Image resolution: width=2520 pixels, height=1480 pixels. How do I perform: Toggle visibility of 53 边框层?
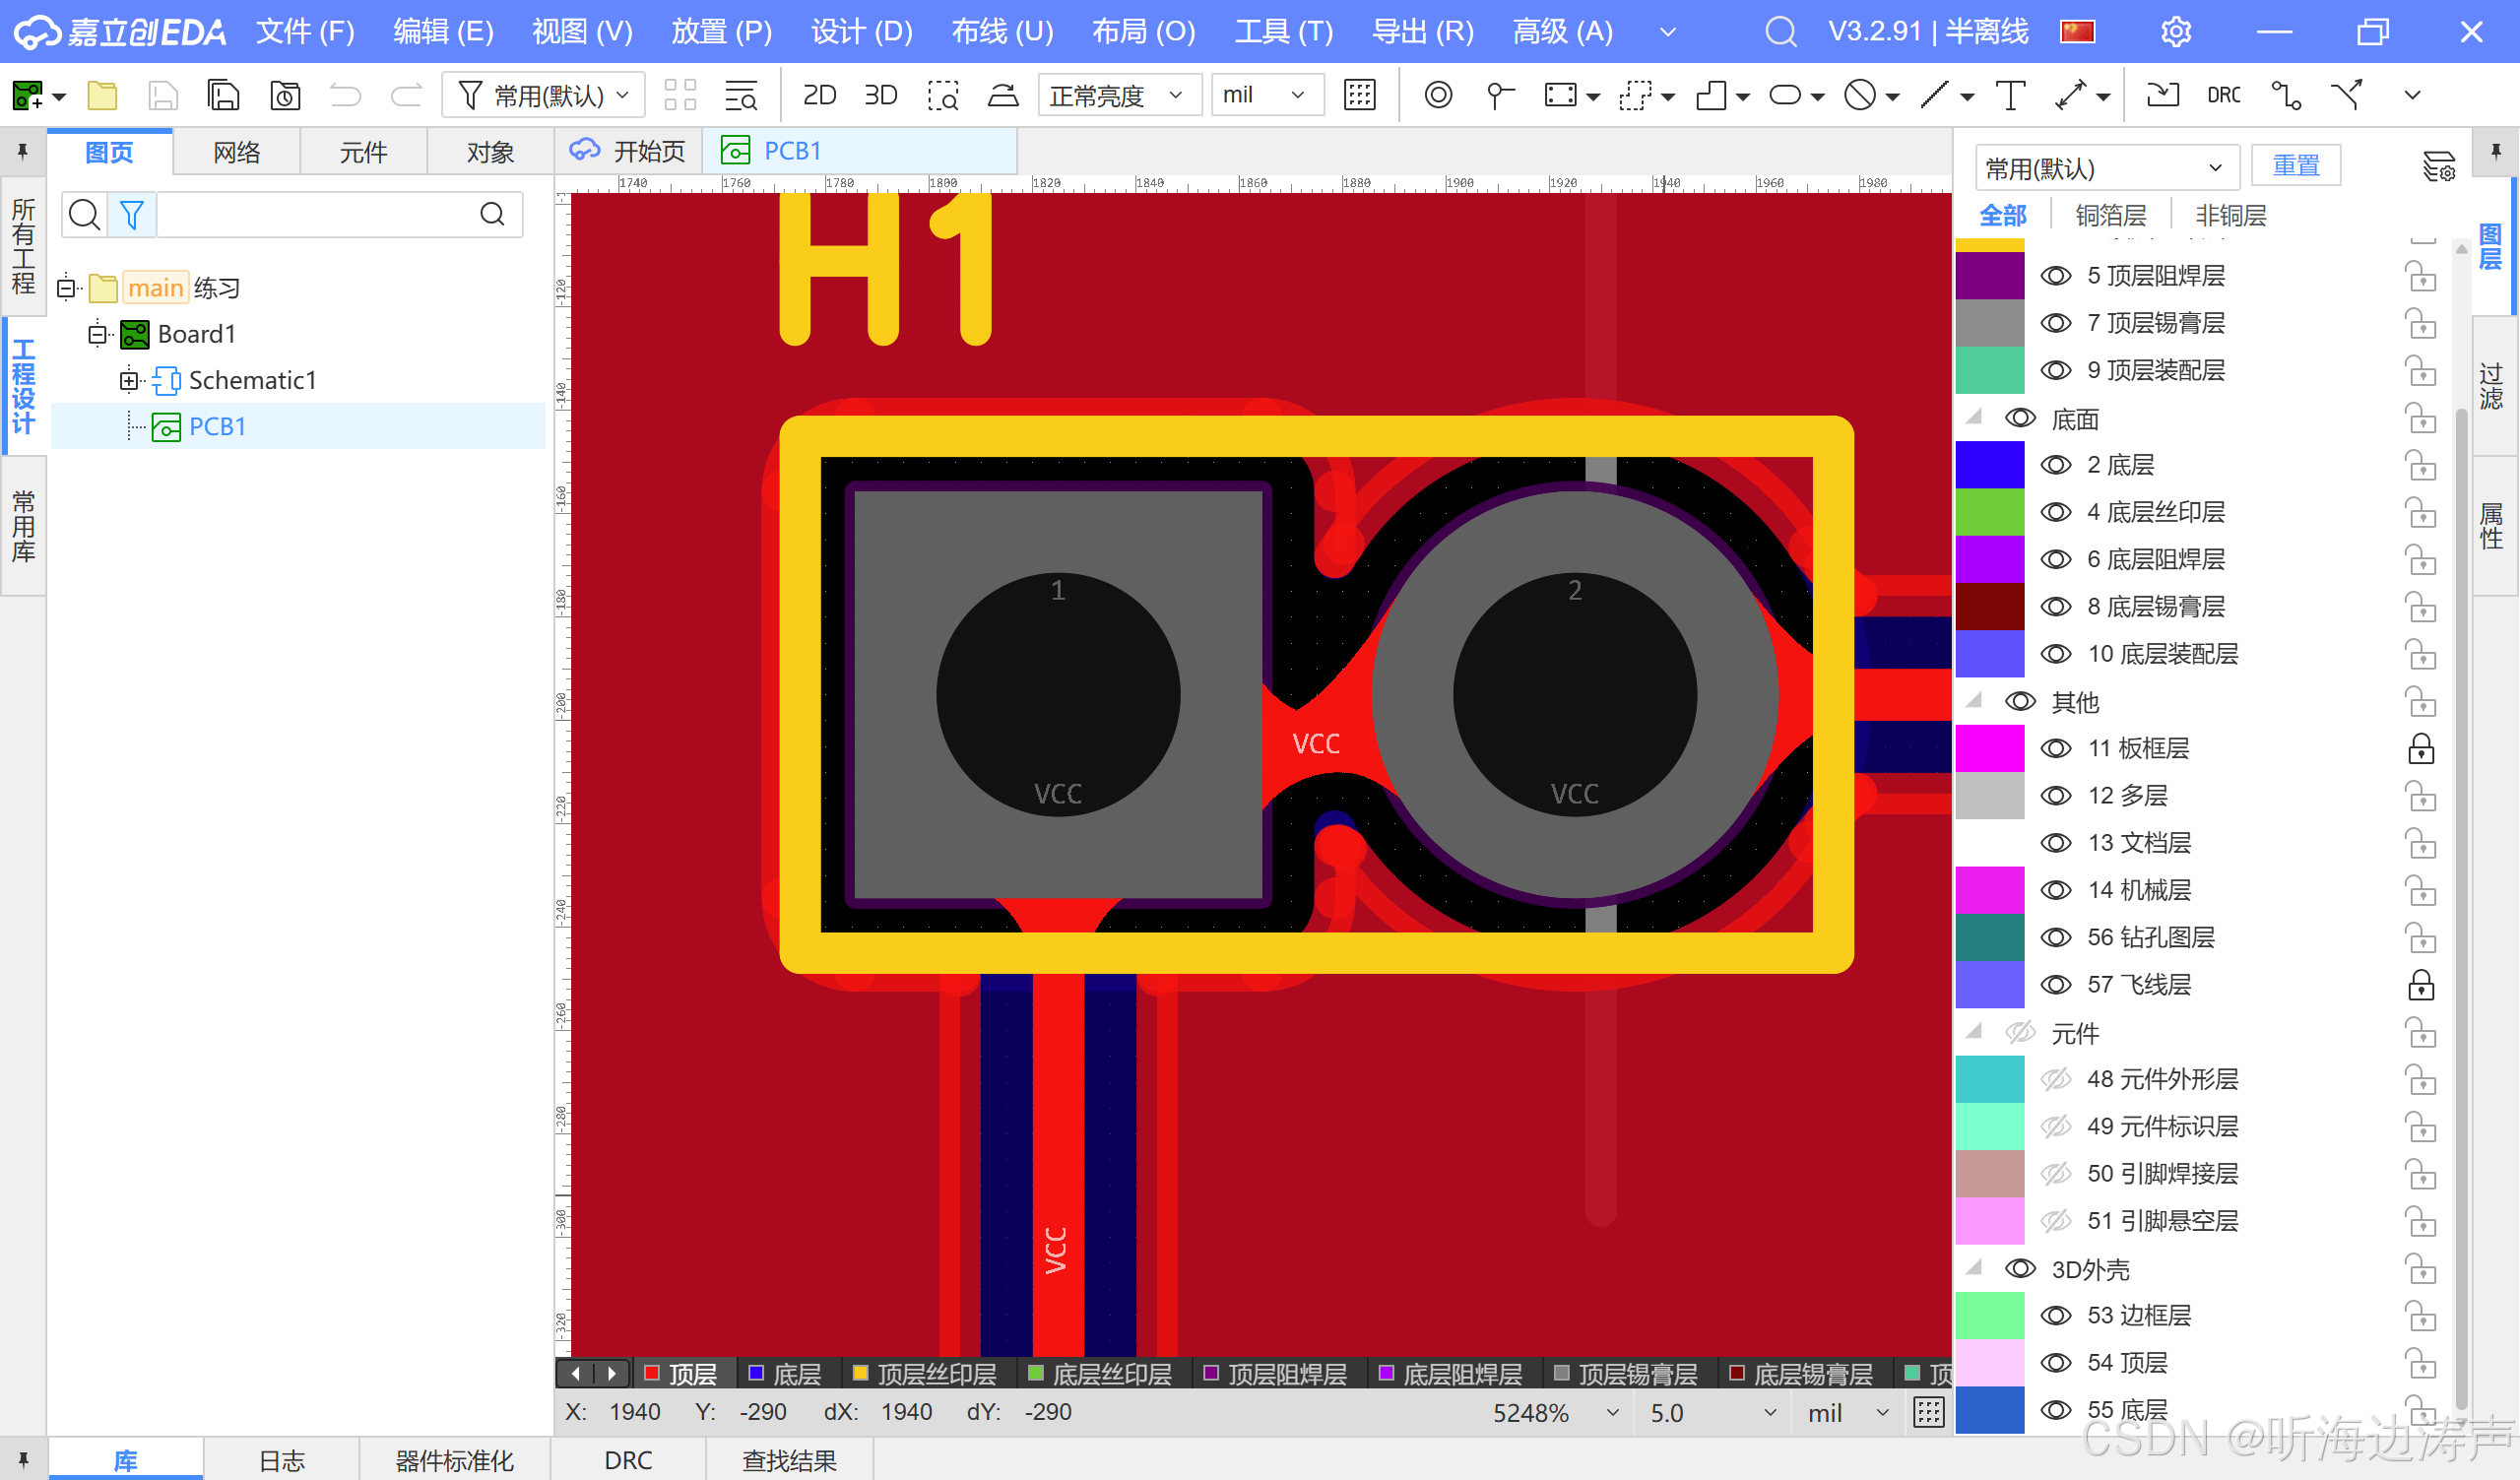pyautogui.click(x=2055, y=1315)
